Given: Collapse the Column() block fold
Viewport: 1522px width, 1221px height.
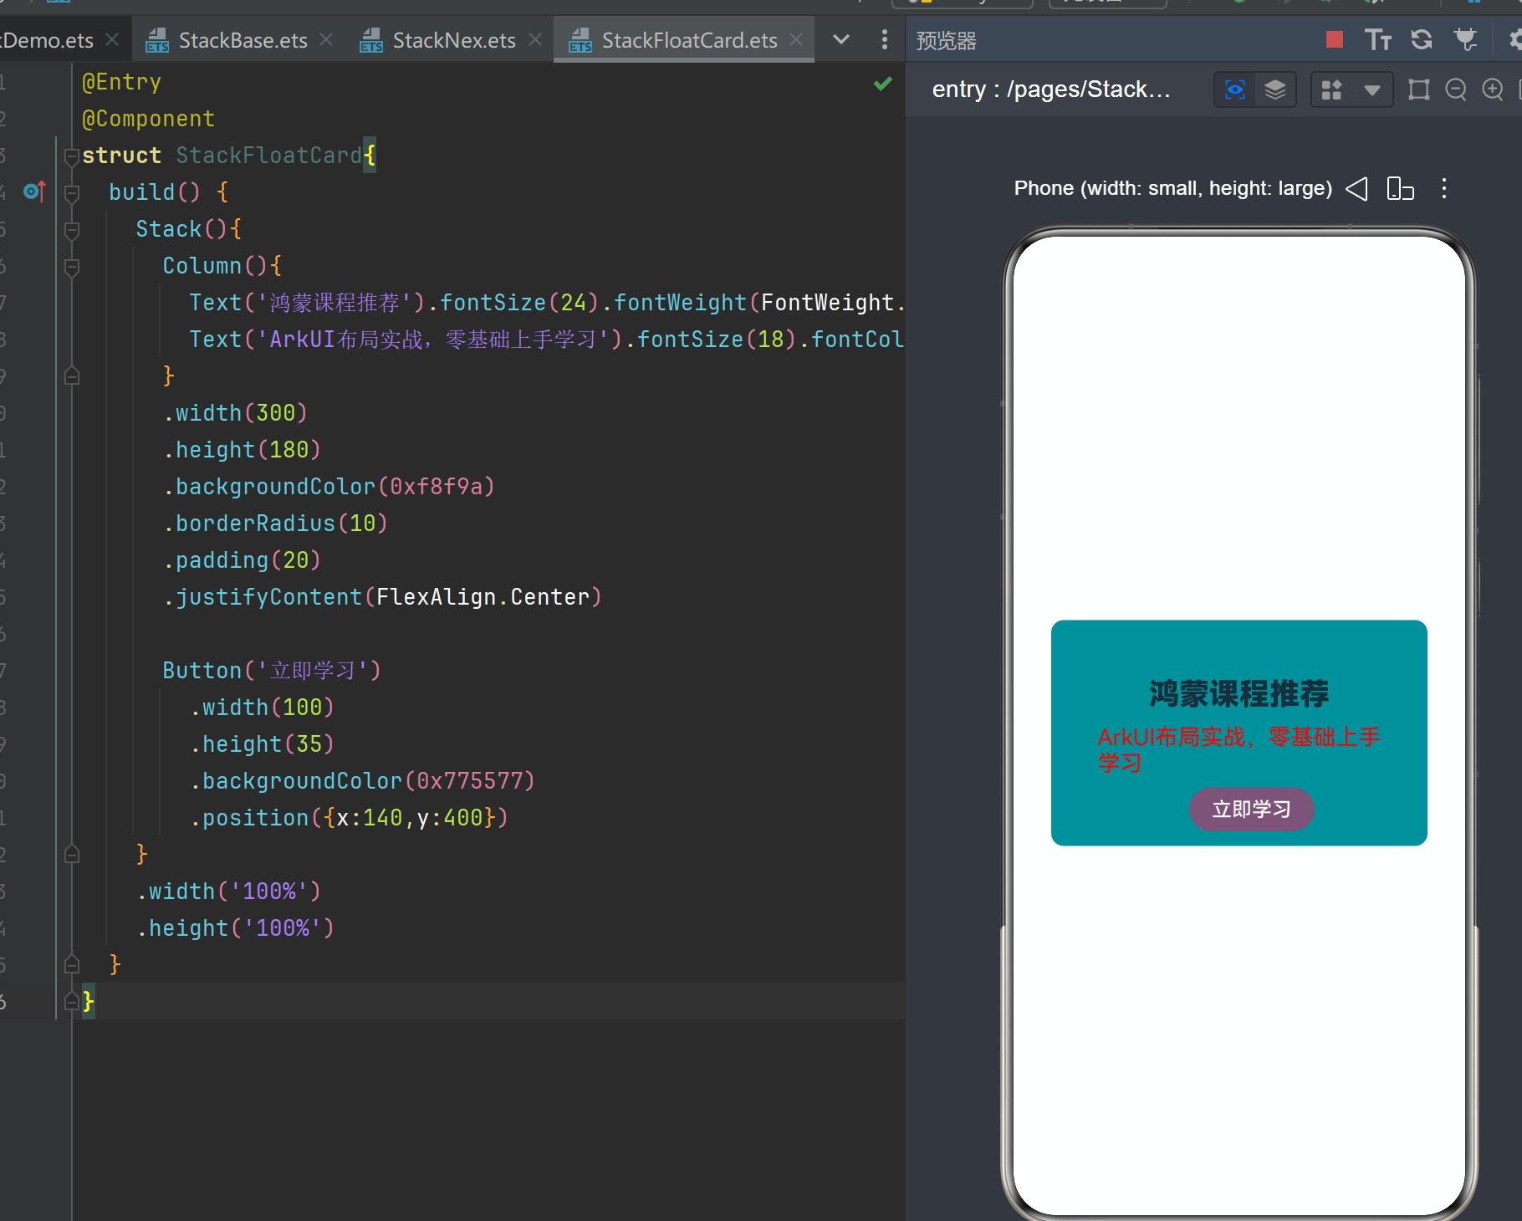Looking at the screenshot, I should pos(72,266).
